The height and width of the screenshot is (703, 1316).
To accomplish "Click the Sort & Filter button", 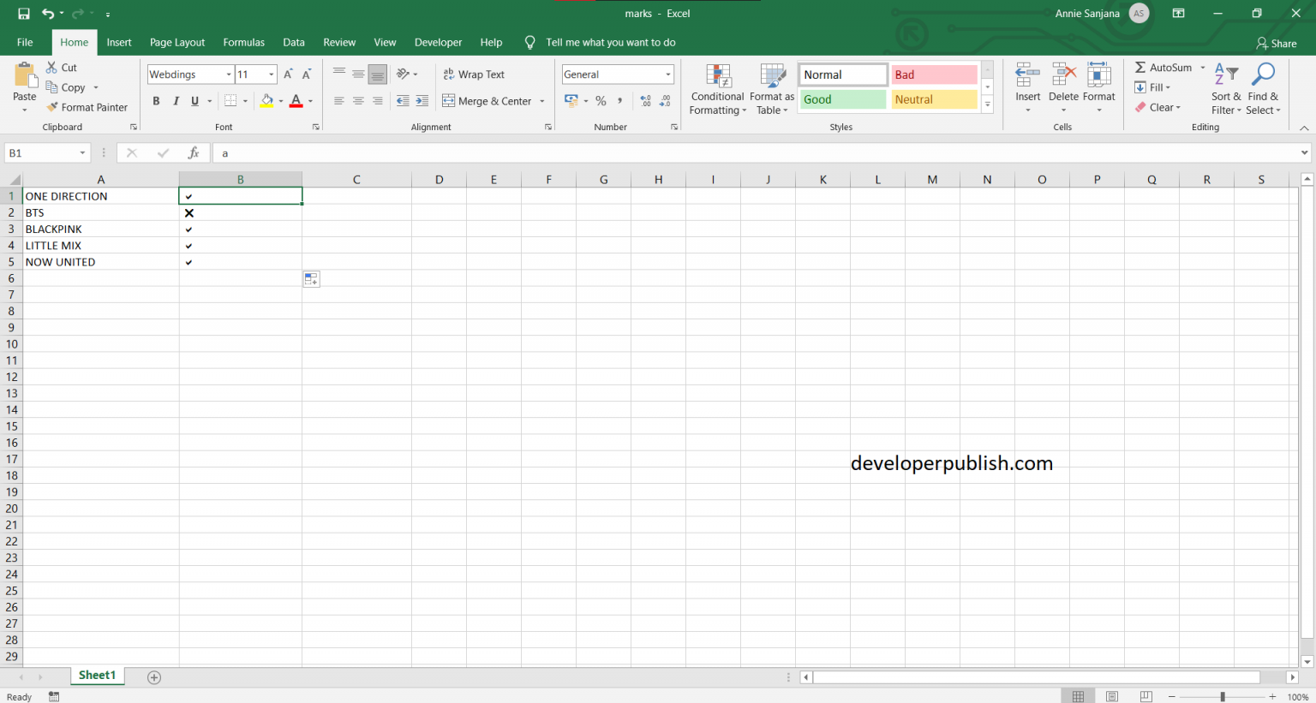I will pyautogui.click(x=1226, y=88).
